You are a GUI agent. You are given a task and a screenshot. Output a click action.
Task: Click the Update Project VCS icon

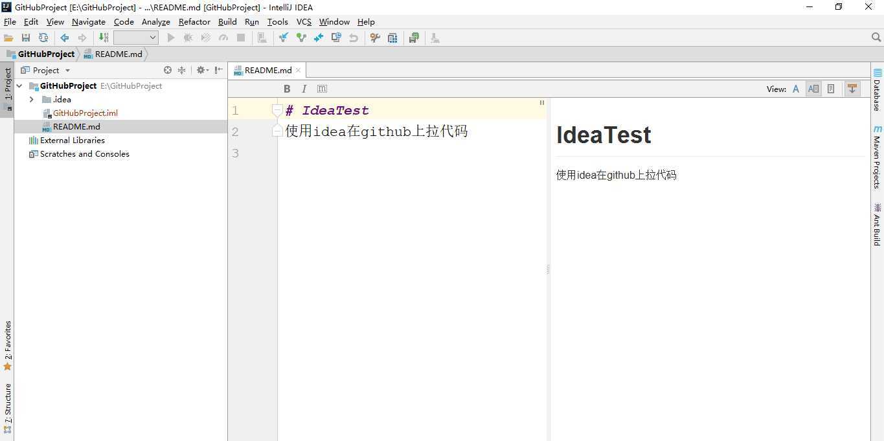tap(284, 38)
